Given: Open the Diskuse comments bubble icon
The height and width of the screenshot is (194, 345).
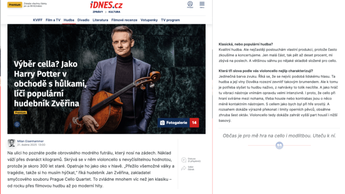Looking at the screenshot, I should (x=184, y=160).
